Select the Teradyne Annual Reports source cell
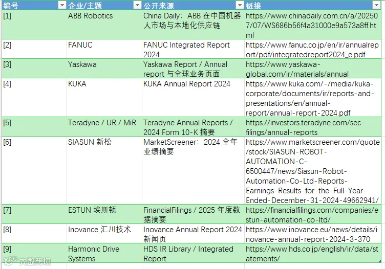The height and width of the screenshot is (269, 385). pyautogui.click(x=193, y=127)
